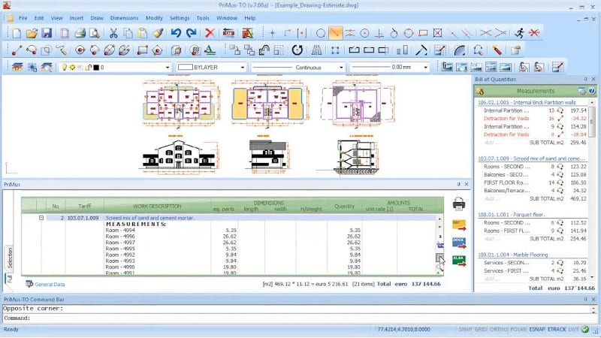Image resolution: width=601 pixels, height=338 pixels.
Task: Toggle ESNAP in status bar
Action: click(537, 329)
